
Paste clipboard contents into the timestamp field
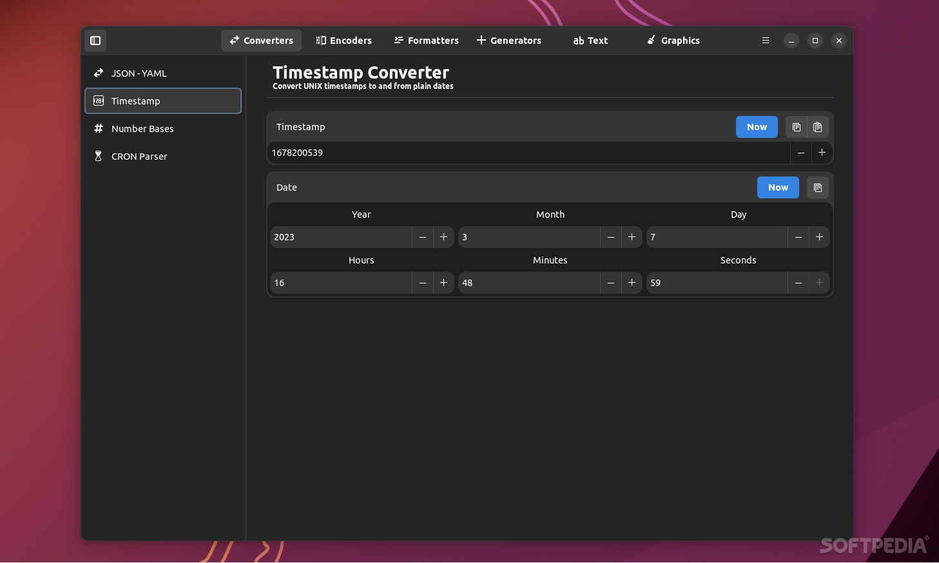tap(817, 127)
